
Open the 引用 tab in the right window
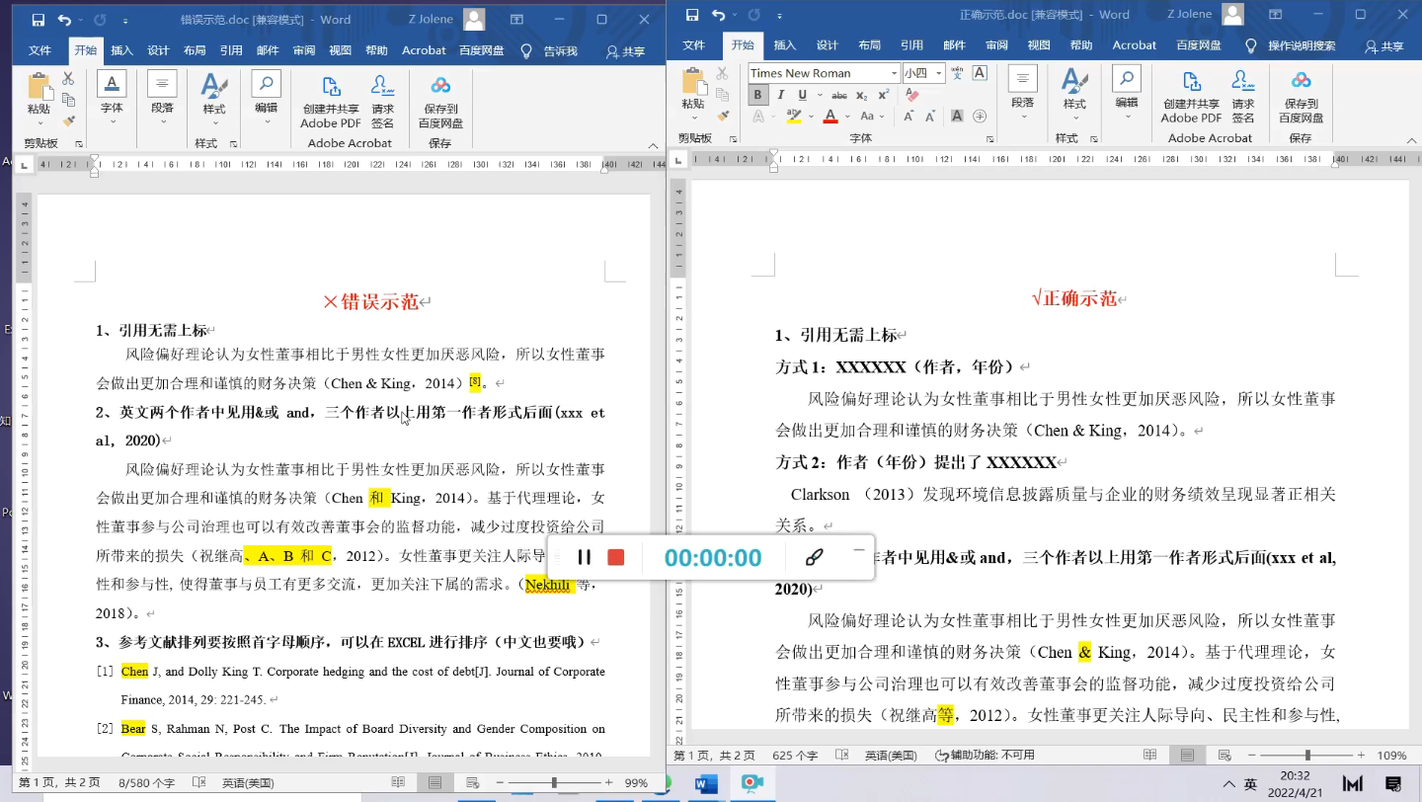[911, 45]
